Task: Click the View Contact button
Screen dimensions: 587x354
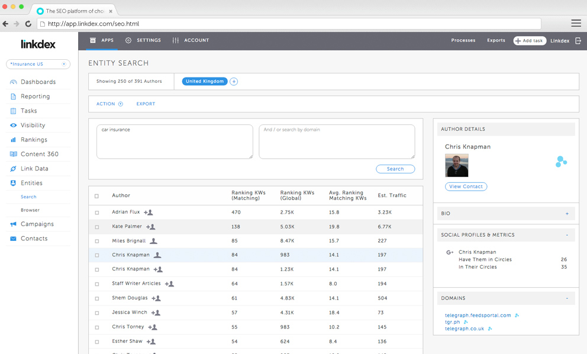Action: [466, 186]
